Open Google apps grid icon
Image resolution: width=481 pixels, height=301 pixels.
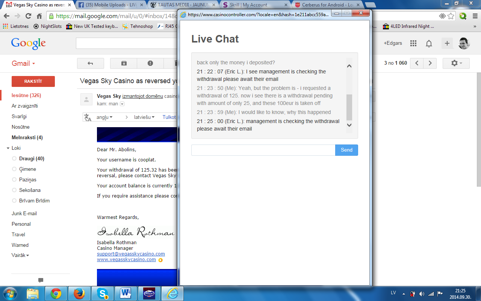click(413, 43)
